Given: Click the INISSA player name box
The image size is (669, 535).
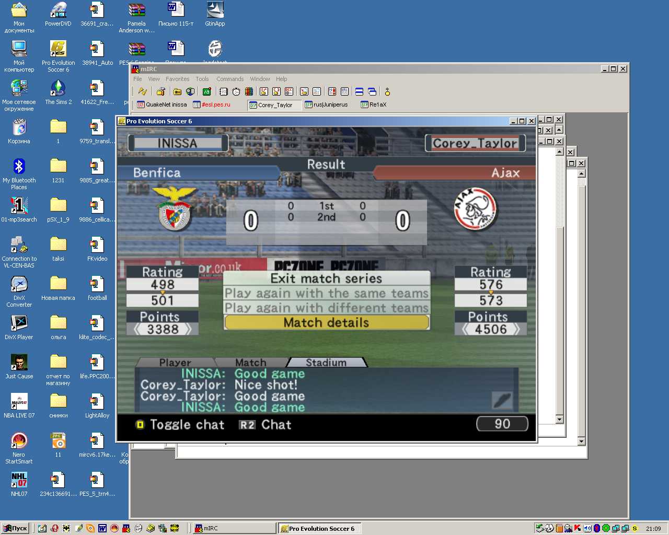Looking at the screenshot, I should [x=178, y=143].
